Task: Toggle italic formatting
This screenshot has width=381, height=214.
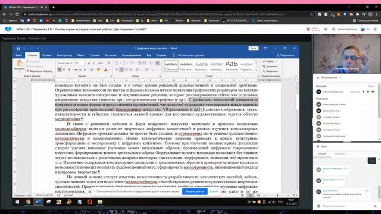Action: click(64, 70)
